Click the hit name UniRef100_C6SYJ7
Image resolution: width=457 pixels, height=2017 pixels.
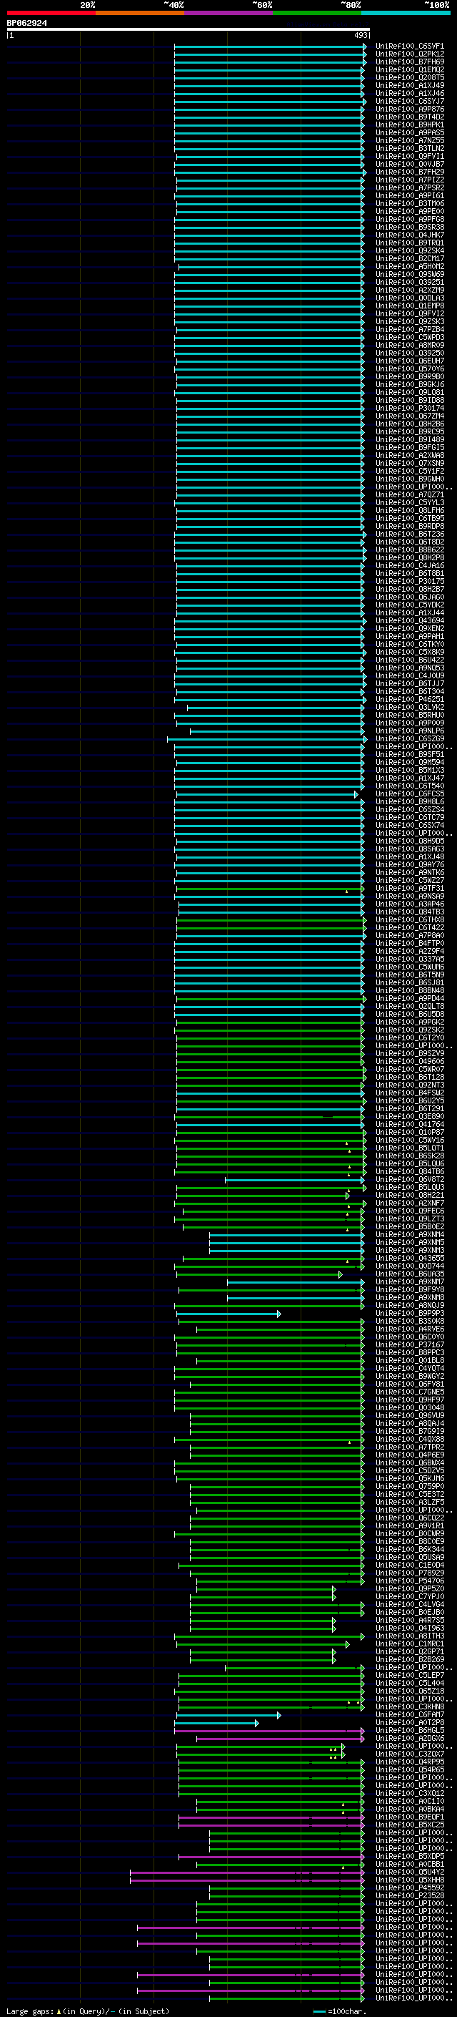click(x=410, y=101)
